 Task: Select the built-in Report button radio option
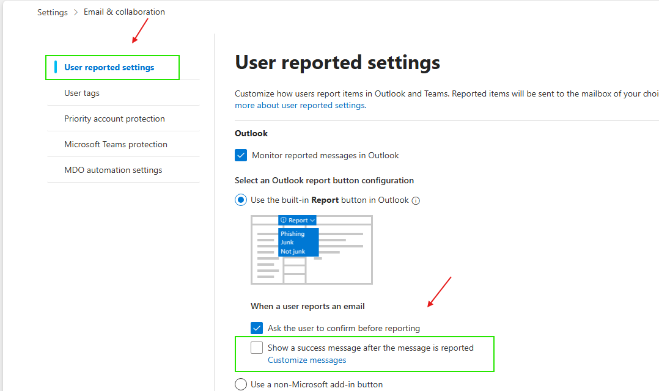[x=241, y=200]
